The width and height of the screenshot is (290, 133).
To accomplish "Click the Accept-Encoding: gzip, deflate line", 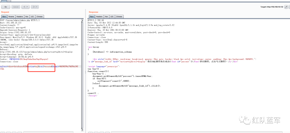I will (x=16, y=54).
